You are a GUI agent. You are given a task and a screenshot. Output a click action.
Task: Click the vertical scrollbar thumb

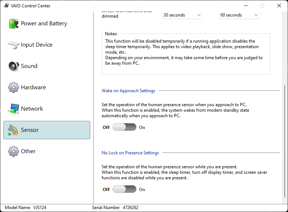(x=284, y=141)
